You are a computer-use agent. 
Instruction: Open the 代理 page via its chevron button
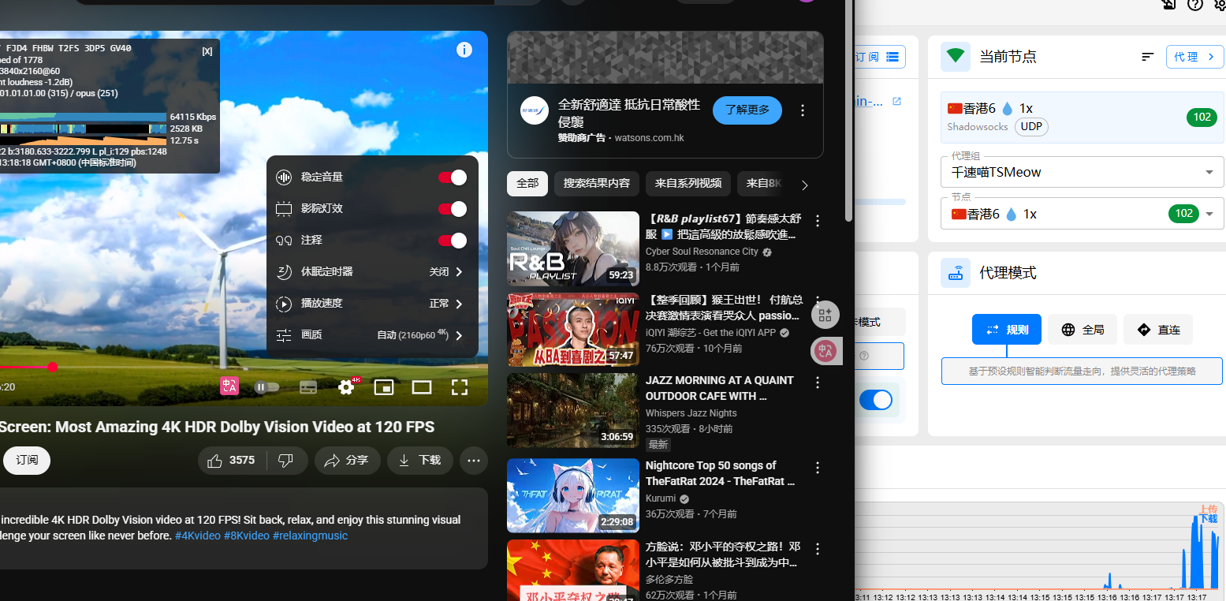click(x=1195, y=57)
